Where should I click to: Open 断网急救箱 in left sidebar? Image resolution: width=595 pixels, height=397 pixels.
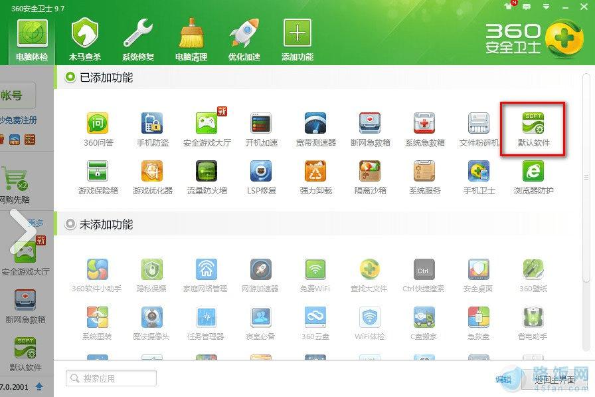pos(25,306)
